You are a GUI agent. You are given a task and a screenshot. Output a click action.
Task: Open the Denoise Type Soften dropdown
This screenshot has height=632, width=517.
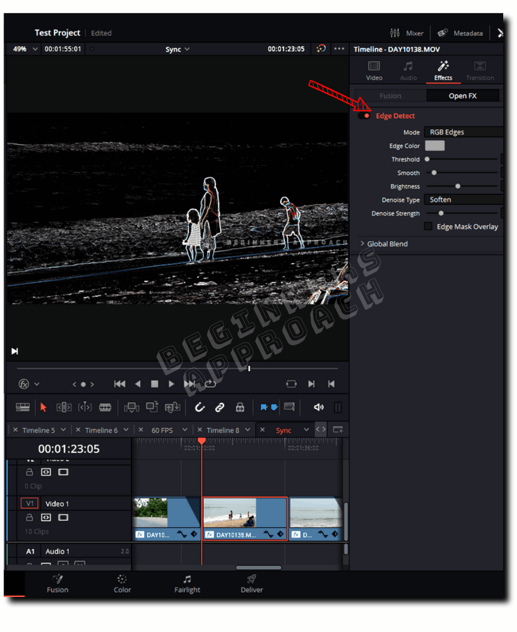(x=464, y=200)
